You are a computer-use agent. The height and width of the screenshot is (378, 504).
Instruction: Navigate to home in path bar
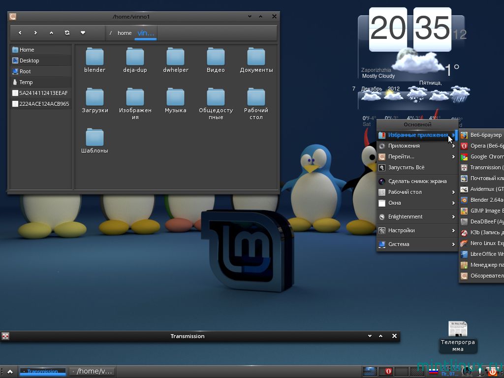[125, 33]
